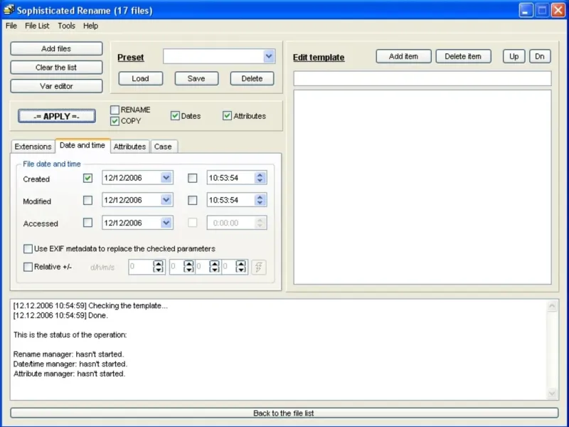Switch to the Attributes tab
Screen dimensions: 569x427
[x=129, y=147]
